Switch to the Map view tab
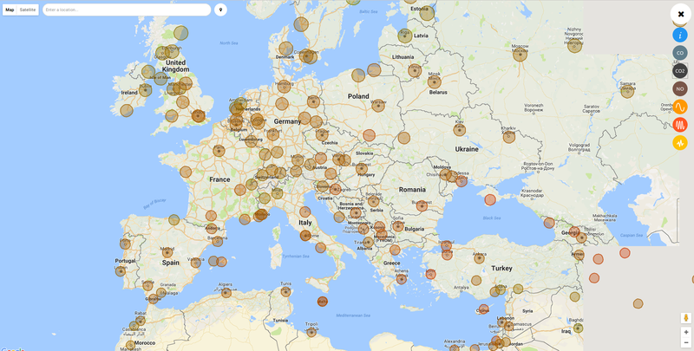The image size is (694, 351). (10, 10)
